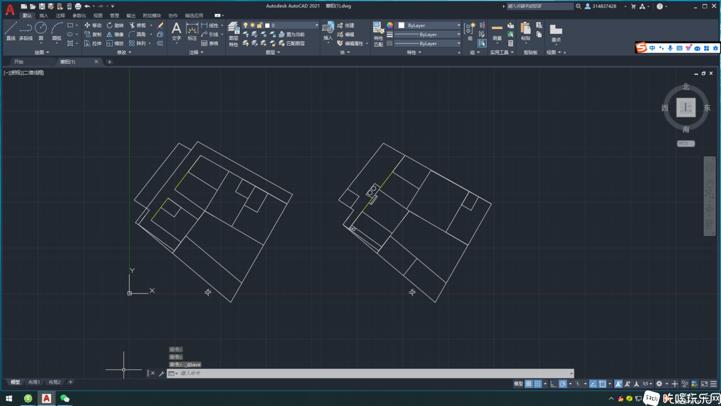Switch to the Layout1 (布局1) tab

[34, 383]
